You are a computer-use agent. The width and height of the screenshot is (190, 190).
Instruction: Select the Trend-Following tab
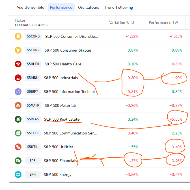(119, 7)
